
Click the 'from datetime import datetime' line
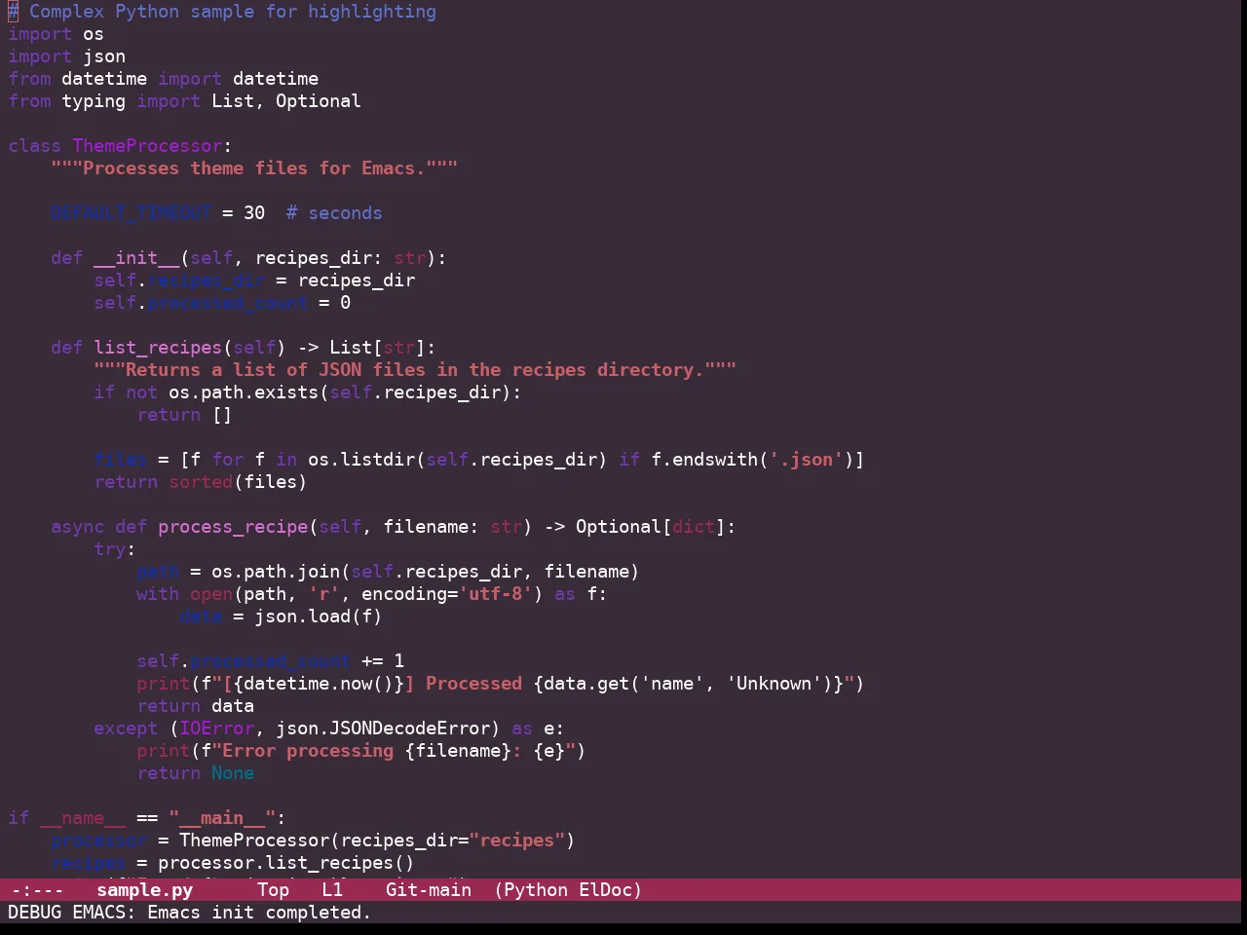(x=163, y=79)
